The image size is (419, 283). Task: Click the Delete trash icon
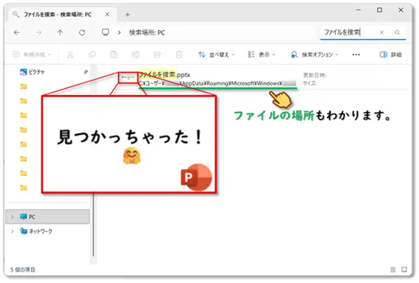[179, 55]
